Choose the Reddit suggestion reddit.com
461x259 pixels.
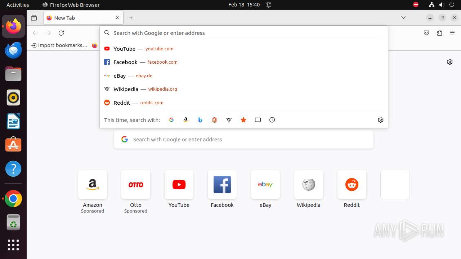[243, 103]
